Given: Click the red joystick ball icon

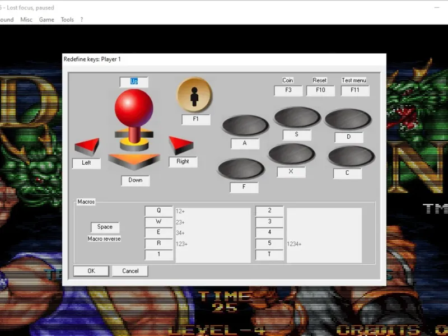Looking at the screenshot, I should point(134,108).
